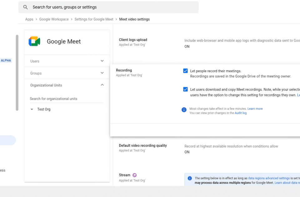Expand the Users section
The width and height of the screenshot is (300, 197).
[x=67, y=61]
